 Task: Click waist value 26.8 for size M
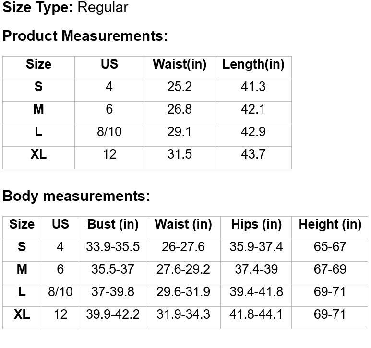[x=180, y=109]
